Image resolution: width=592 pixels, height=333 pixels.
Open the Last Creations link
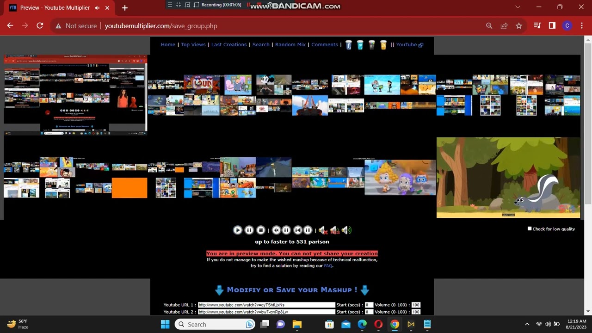coord(229,45)
